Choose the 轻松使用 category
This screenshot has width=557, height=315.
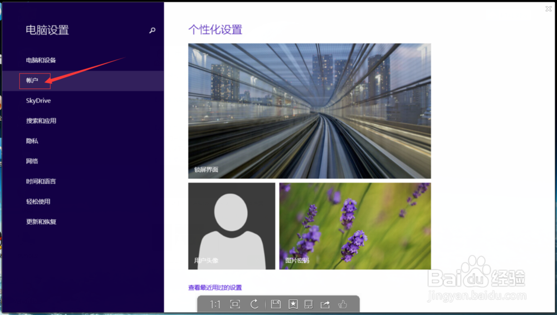(x=38, y=201)
